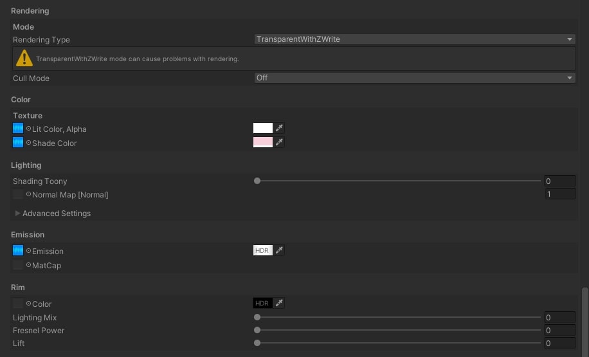
Task: Click eyedropper next to Shade Color swatch
Action: click(x=279, y=143)
